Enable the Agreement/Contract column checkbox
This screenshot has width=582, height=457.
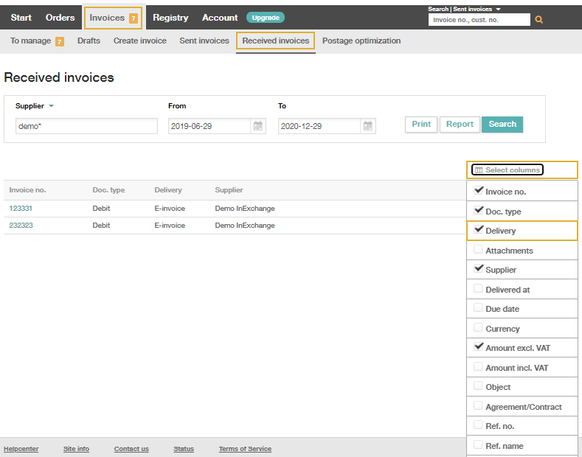(479, 406)
